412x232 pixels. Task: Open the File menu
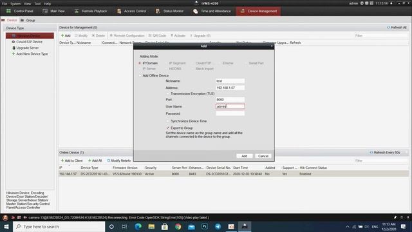click(x=5, y=4)
